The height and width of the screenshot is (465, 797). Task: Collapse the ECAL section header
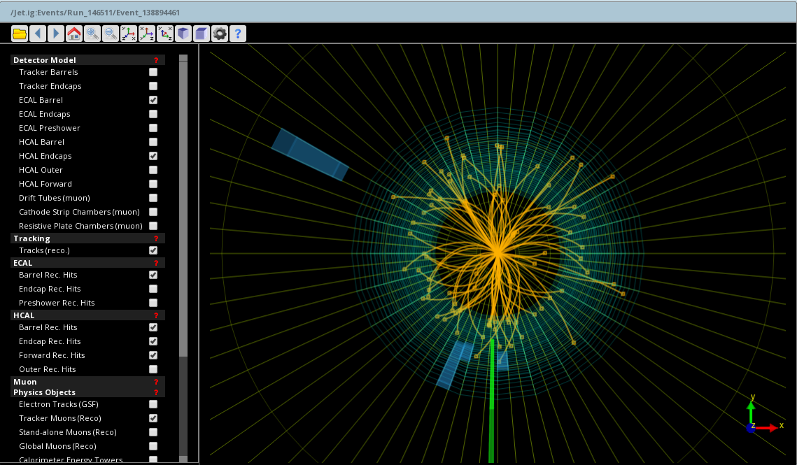click(x=87, y=263)
